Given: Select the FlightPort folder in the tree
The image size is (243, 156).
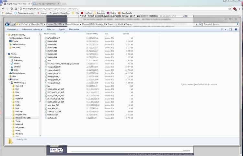Looking at the screenshot, I should pos(19,99).
